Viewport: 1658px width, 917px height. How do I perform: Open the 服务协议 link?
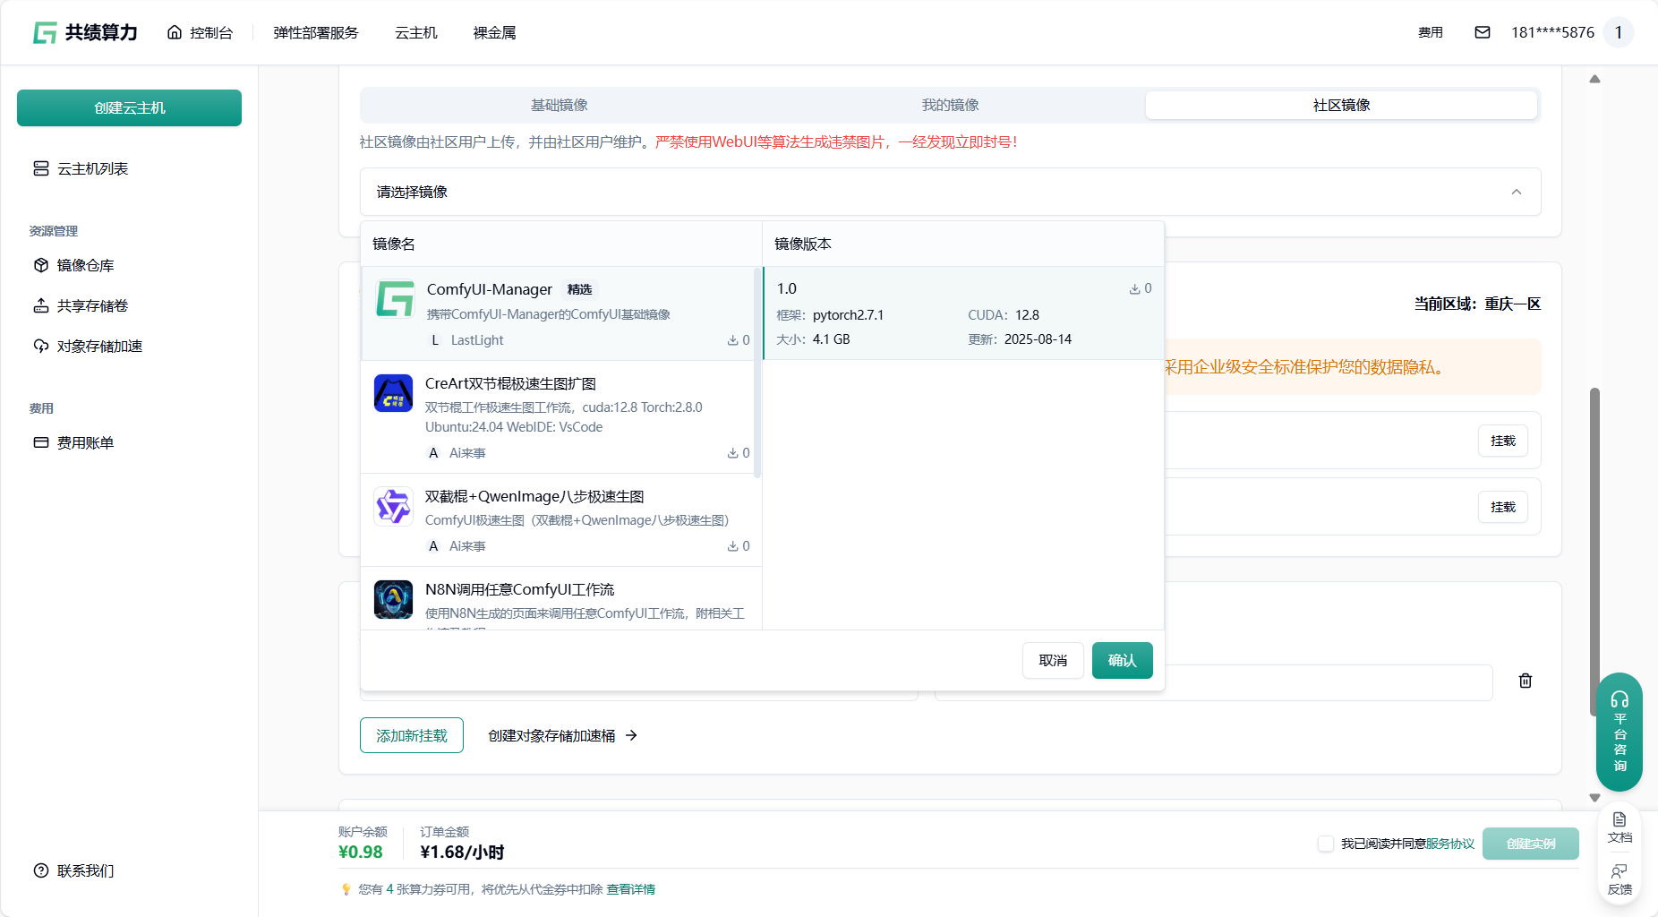pos(1450,844)
